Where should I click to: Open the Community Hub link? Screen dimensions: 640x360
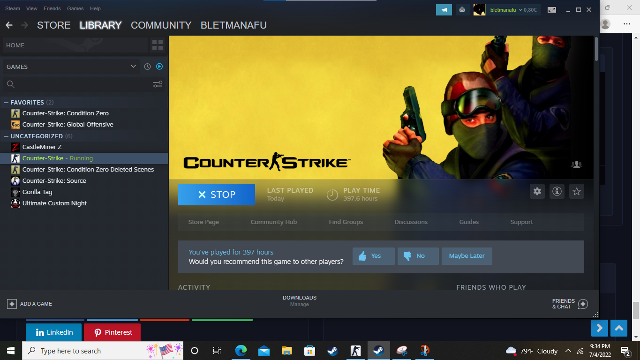point(273,222)
